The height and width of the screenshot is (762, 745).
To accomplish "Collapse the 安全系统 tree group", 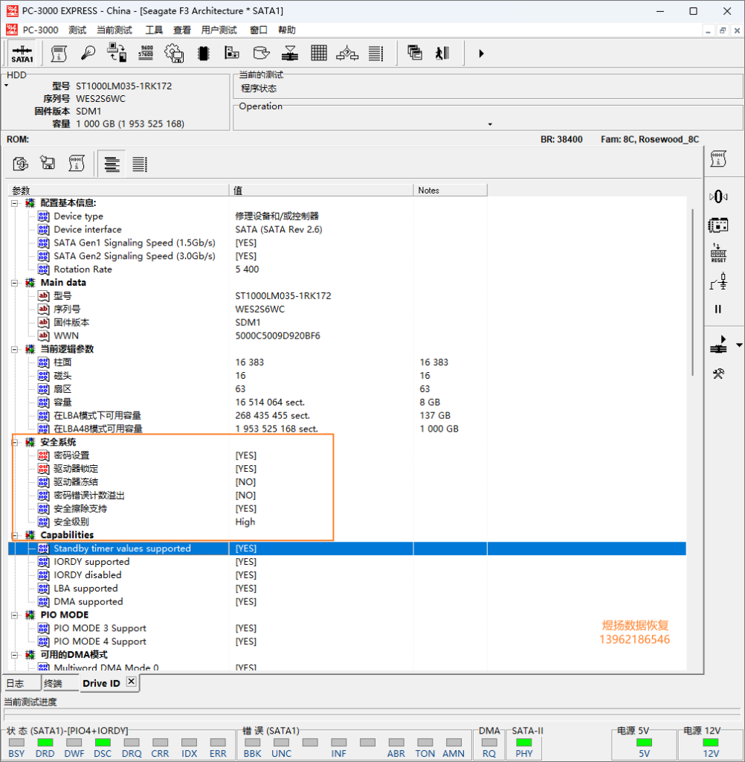I will 15,442.
